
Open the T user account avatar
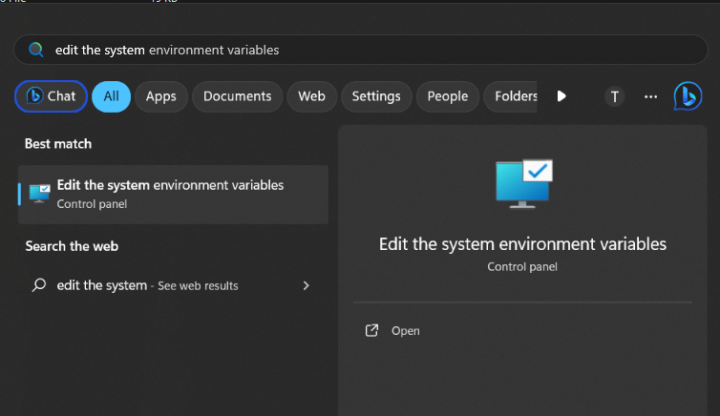(614, 96)
